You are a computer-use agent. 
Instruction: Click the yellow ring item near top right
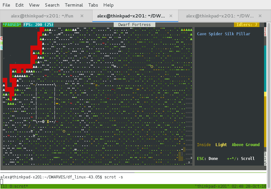tap(152, 67)
